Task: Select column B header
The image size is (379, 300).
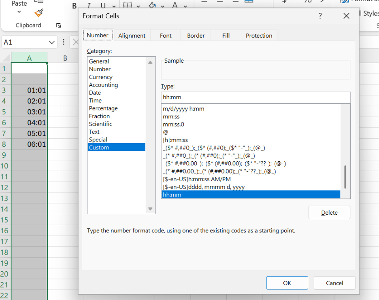Action: pos(65,58)
